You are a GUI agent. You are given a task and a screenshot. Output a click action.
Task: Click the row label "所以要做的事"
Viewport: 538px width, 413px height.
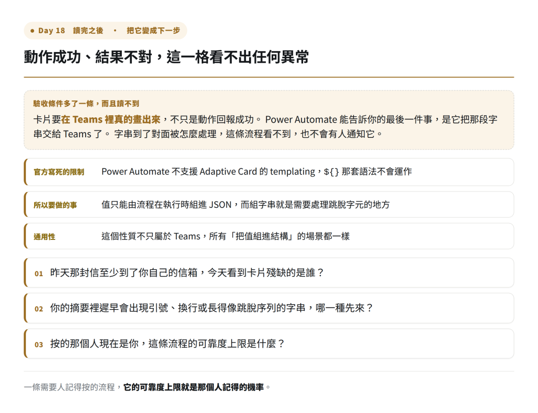[55, 205]
